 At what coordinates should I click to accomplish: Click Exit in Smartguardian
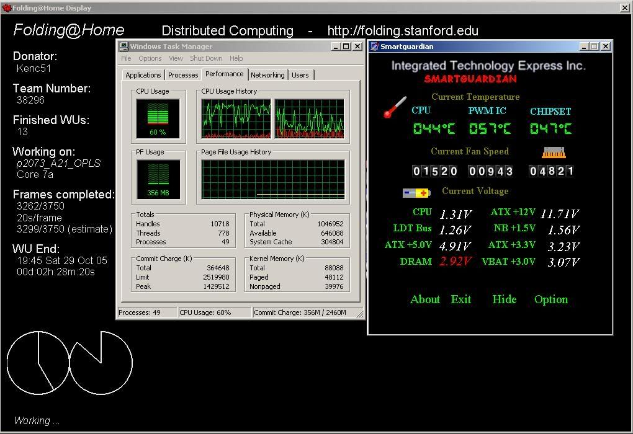461,299
